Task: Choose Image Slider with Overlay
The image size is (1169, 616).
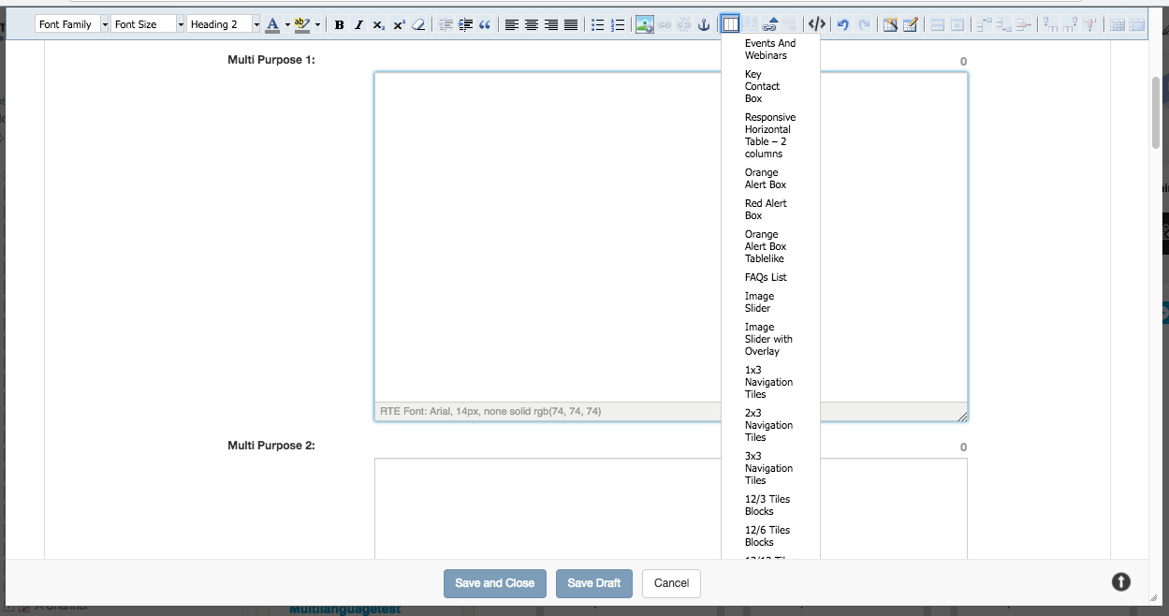Action: (x=770, y=339)
